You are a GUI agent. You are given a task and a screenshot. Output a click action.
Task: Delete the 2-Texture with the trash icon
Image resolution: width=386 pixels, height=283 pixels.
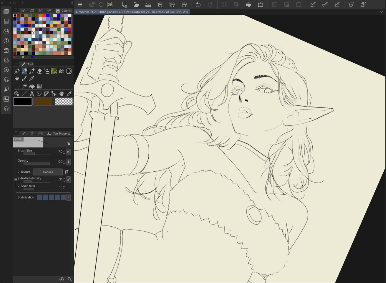click(x=67, y=172)
